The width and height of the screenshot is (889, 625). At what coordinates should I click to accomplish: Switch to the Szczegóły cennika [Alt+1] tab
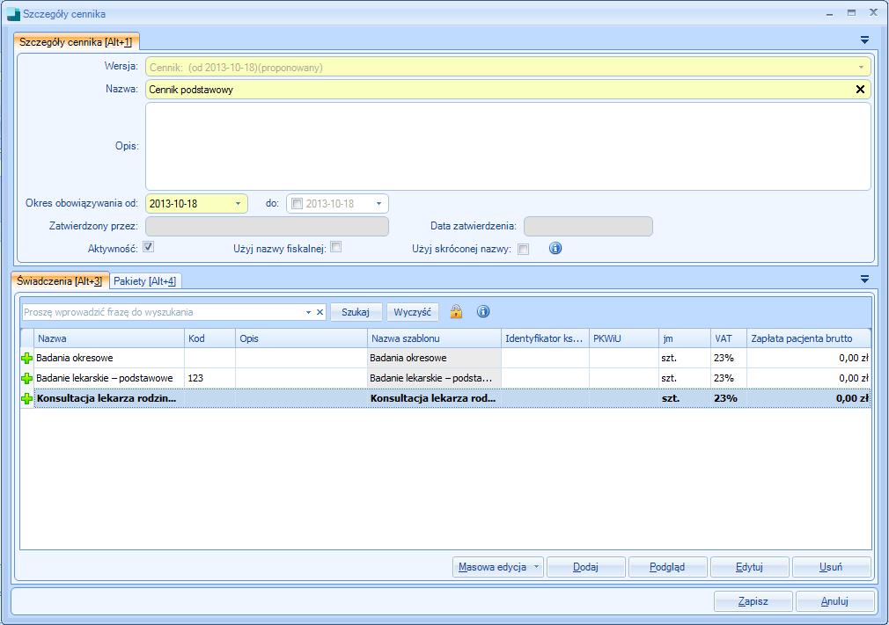pyautogui.click(x=76, y=42)
